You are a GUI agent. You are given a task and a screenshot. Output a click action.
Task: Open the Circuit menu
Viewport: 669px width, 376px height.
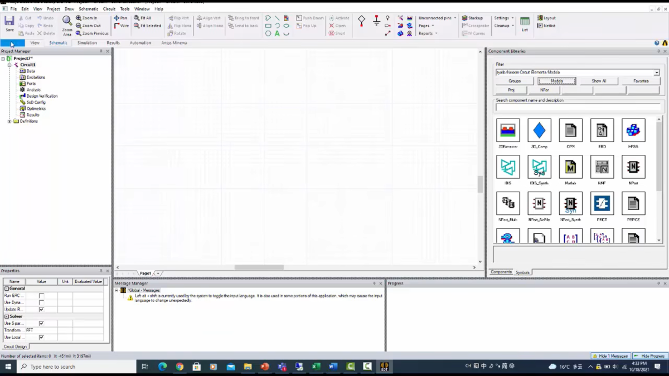click(109, 9)
